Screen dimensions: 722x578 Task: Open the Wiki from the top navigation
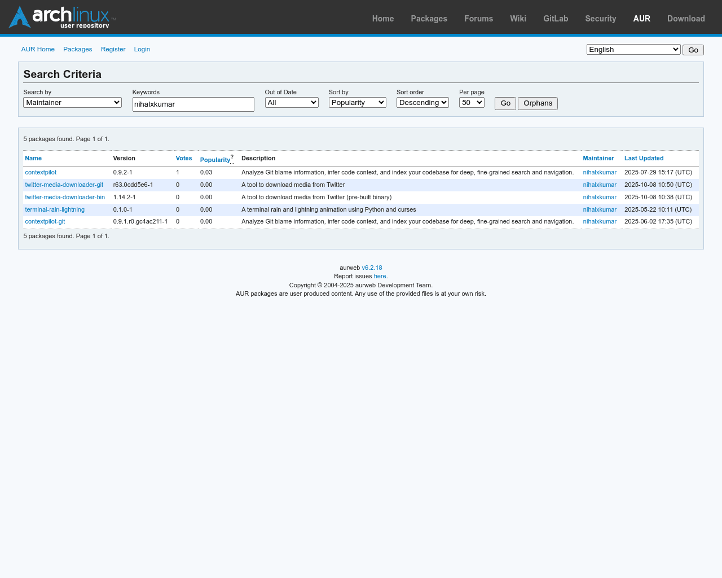518,19
